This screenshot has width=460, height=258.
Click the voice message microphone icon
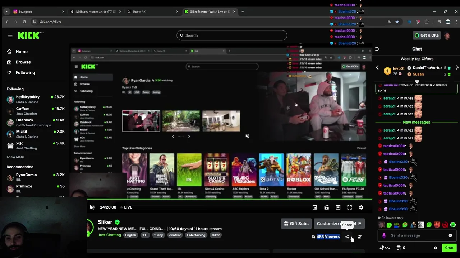[384, 235]
